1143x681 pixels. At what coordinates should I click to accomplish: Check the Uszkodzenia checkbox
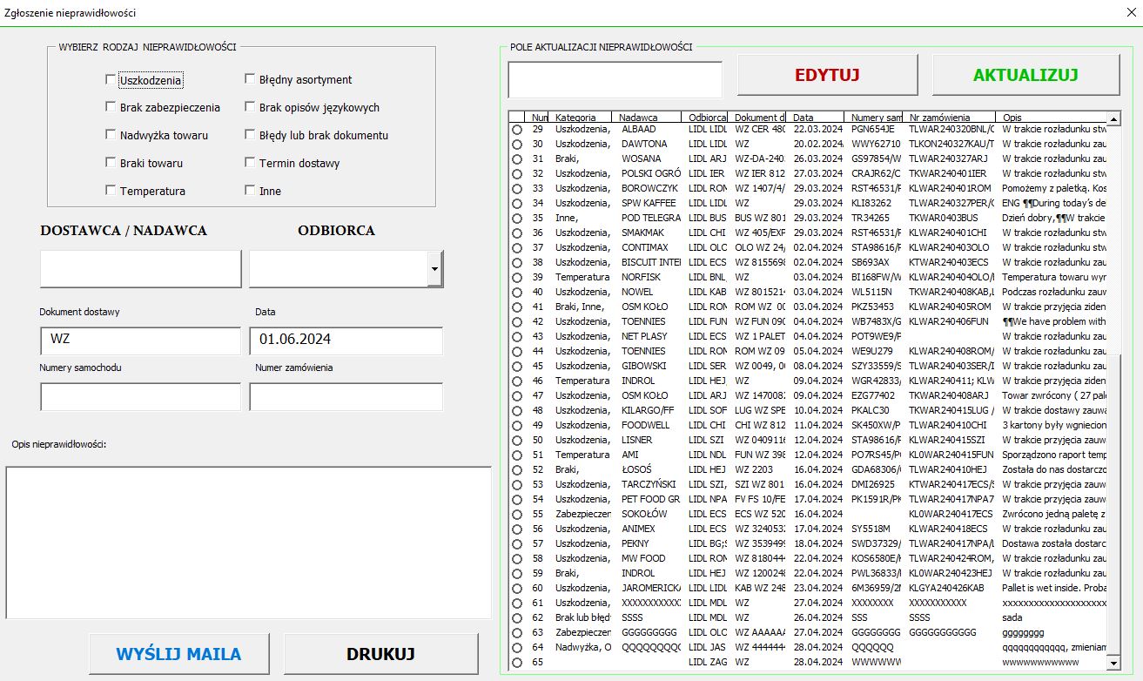click(x=111, y=80)
